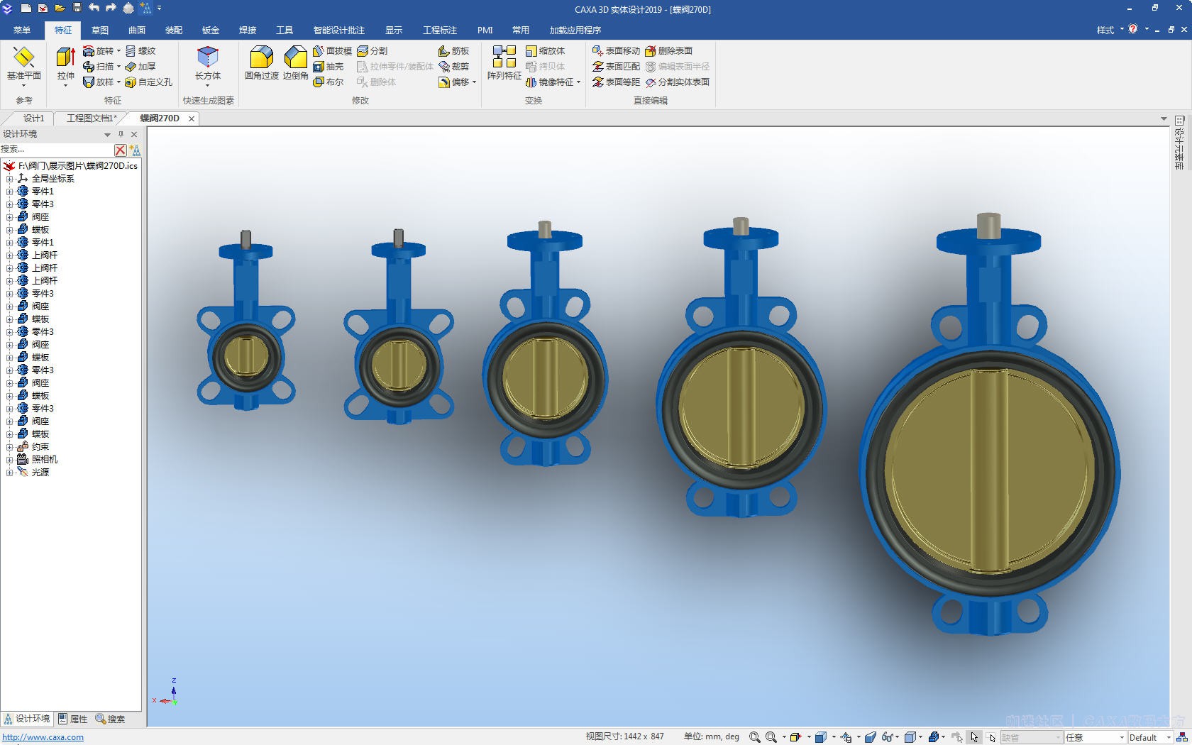Screen dimensions: 1192x745
Task: Apply the 加厚 thicken tool
Action: point(140,67)
